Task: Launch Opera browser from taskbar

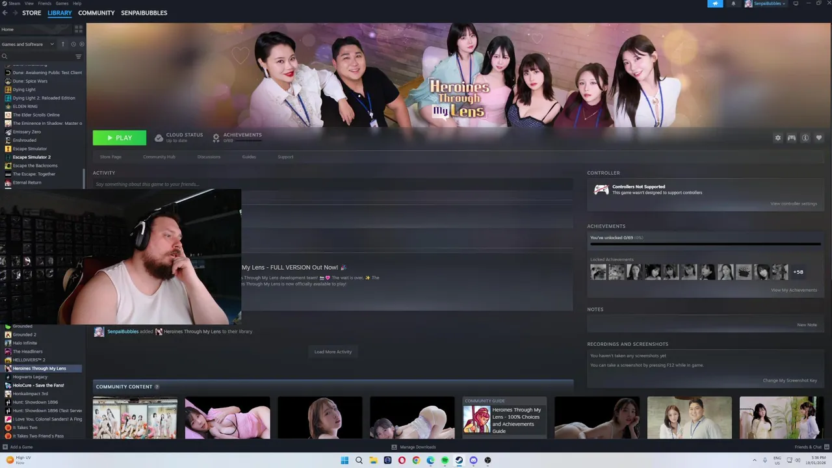Action: click(402, 460)
